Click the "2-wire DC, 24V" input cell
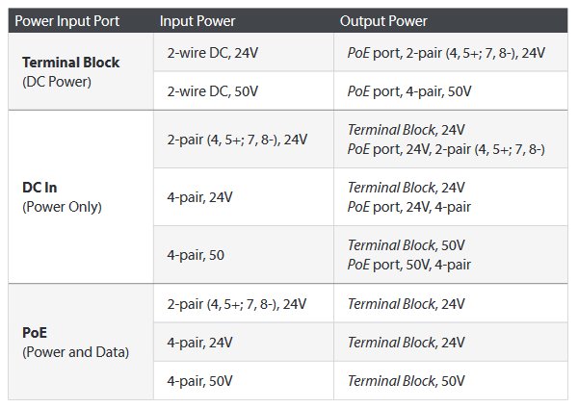 click(212, 54)
